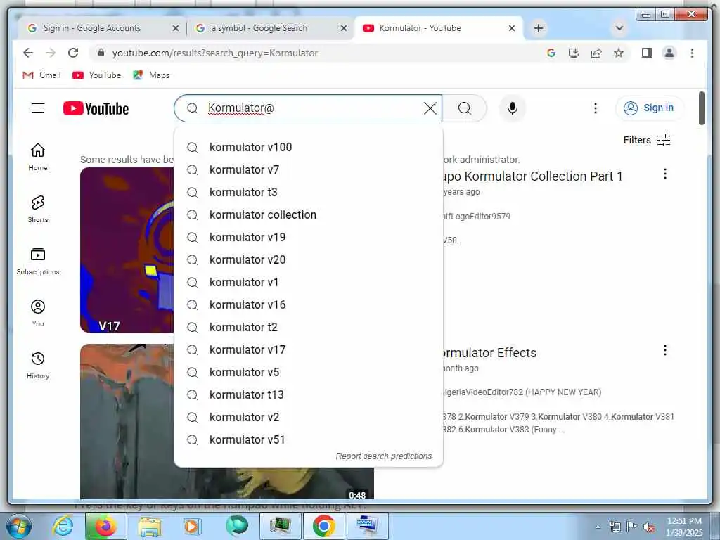Viewport: 720px width, 540px height.
Task: Open Gmail bookmark
Action: pyautogui.click(x=41, y=75)
